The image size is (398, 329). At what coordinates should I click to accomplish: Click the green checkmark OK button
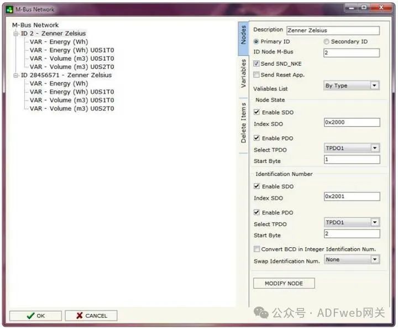tap(35, 316)
